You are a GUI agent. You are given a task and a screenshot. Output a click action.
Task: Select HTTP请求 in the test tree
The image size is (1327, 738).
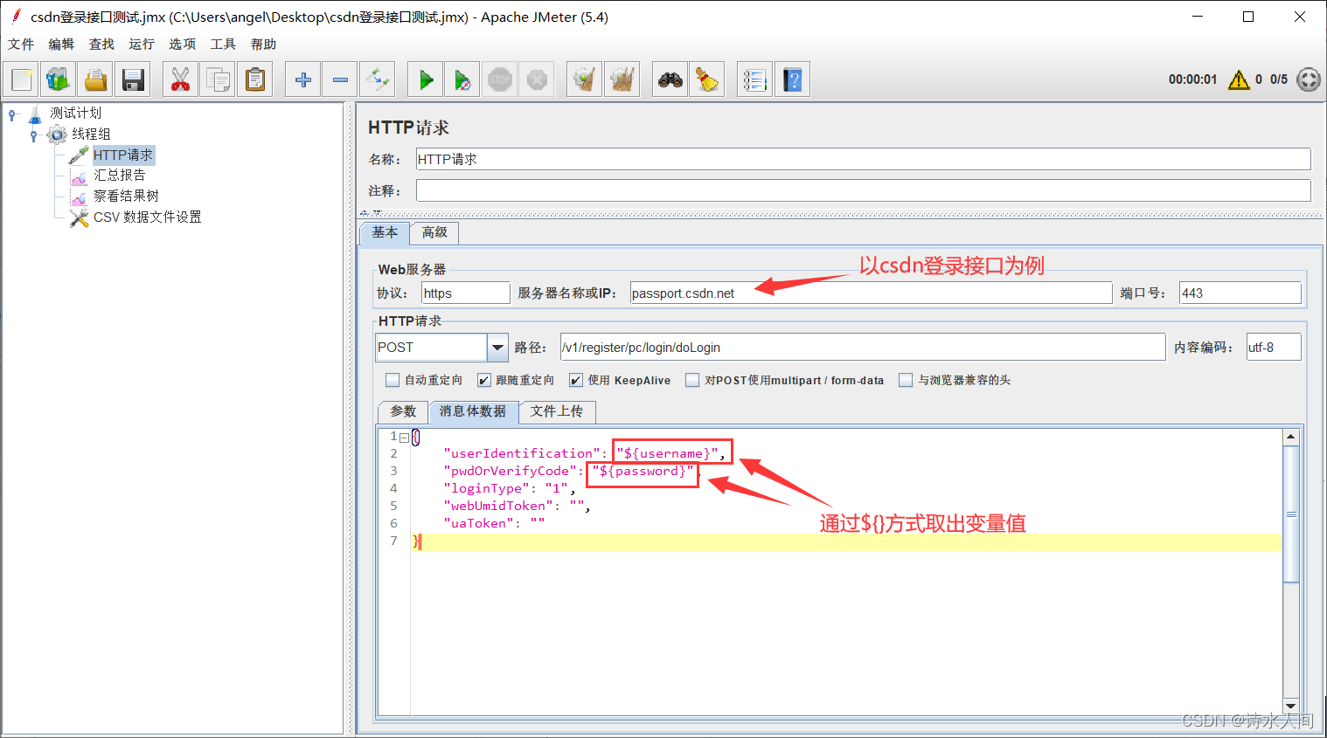click(123, 155)
